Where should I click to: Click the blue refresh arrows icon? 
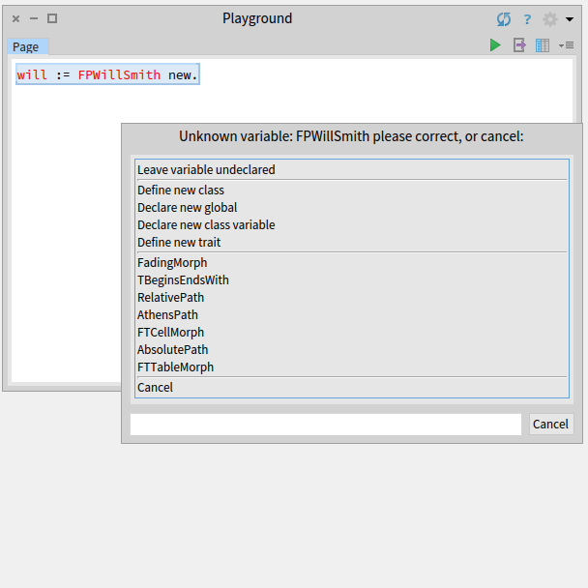coord(504,19)
